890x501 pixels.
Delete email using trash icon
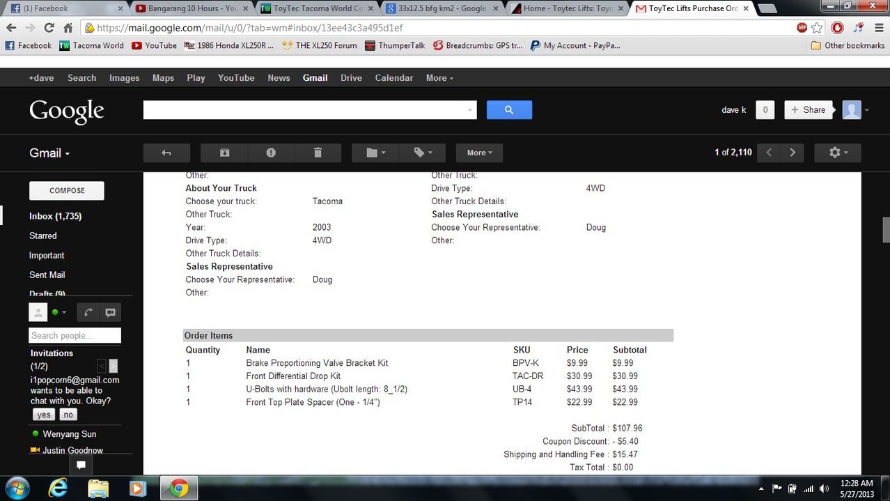pos(318,153)
